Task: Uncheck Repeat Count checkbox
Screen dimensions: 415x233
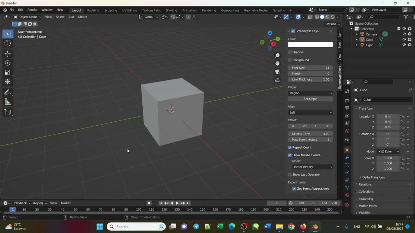Action: click(x=290, y=147)
